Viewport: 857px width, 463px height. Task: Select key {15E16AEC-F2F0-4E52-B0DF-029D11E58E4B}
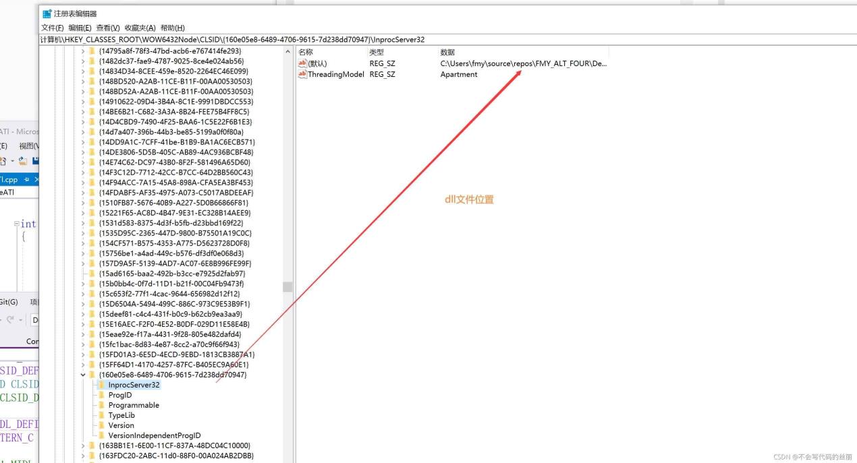coord(174,324)
